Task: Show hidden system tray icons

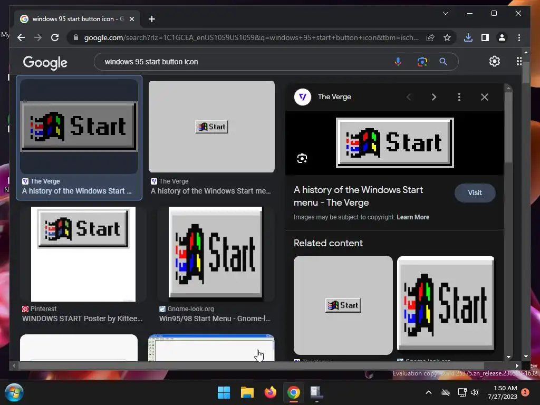Action: coord(429,392)
